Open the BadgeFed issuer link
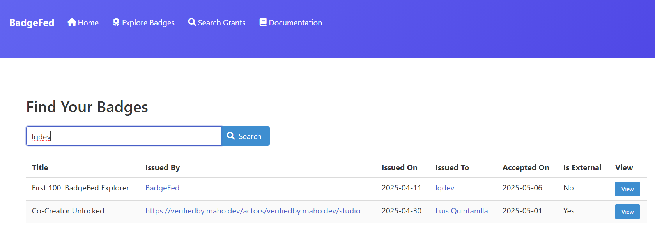Image resolution: width=655 pixels, height=245 pixels. pyautogui.click(x=162, y=188)
